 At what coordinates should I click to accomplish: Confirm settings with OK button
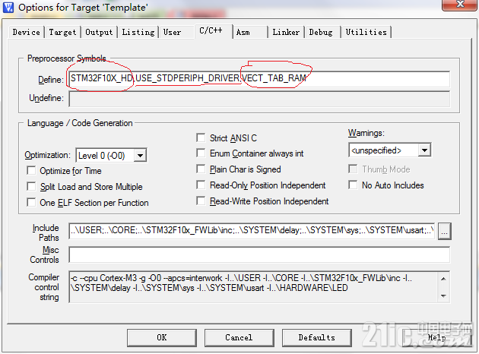(162, 337)
